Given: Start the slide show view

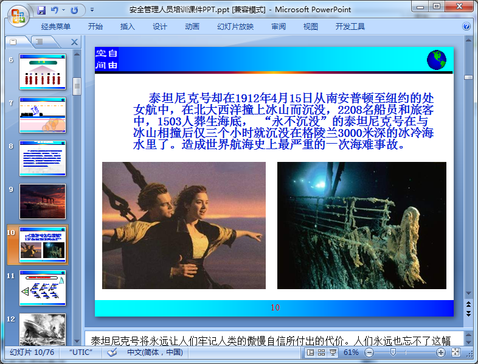Looking at the screenshot, I should (x=333, y=352).
